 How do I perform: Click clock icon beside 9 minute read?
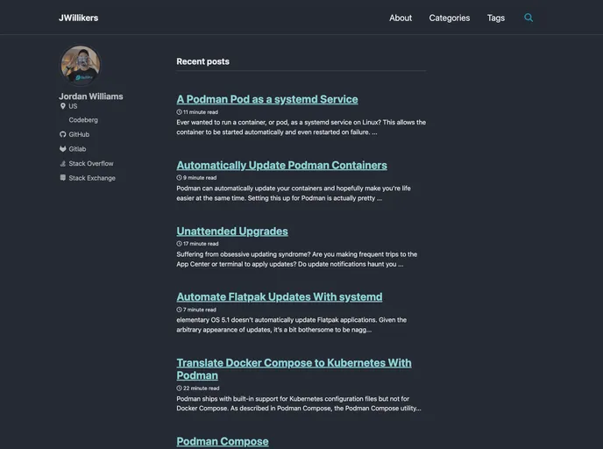[179, 178]
